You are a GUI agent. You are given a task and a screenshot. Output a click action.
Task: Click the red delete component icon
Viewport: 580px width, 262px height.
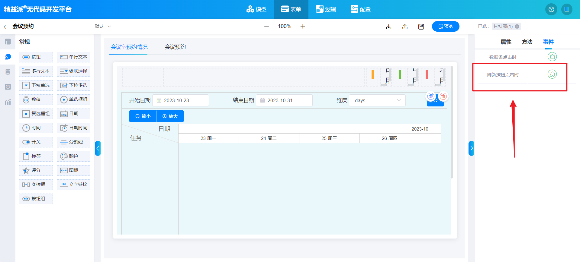point(443,96)
